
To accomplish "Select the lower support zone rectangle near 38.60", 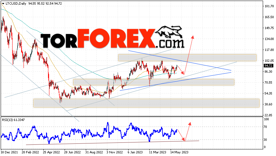I will (x=146, y=103).
